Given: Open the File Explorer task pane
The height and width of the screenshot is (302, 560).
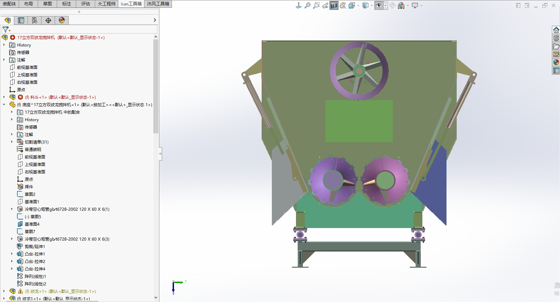Looking at the screenshot, I should 556,46.
